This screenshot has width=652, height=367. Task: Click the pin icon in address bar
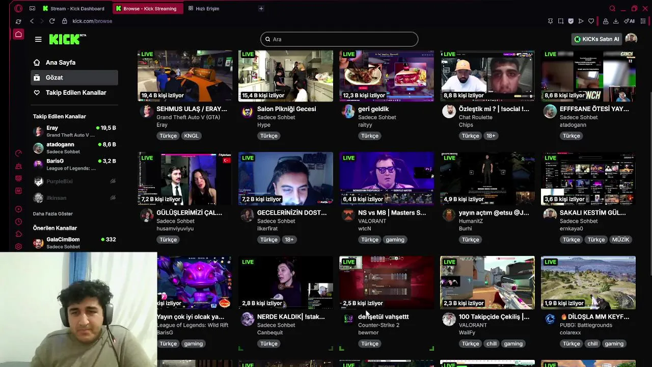(x=550, y=21)
